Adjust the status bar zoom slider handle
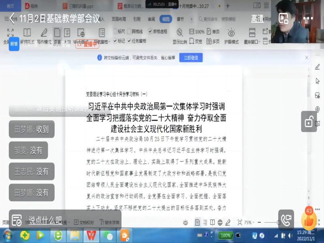 [278, 222]
